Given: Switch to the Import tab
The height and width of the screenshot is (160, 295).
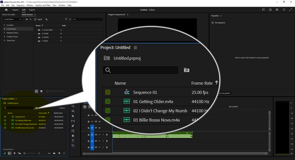Looking at the screenshot, I should (x=15, y=10).
